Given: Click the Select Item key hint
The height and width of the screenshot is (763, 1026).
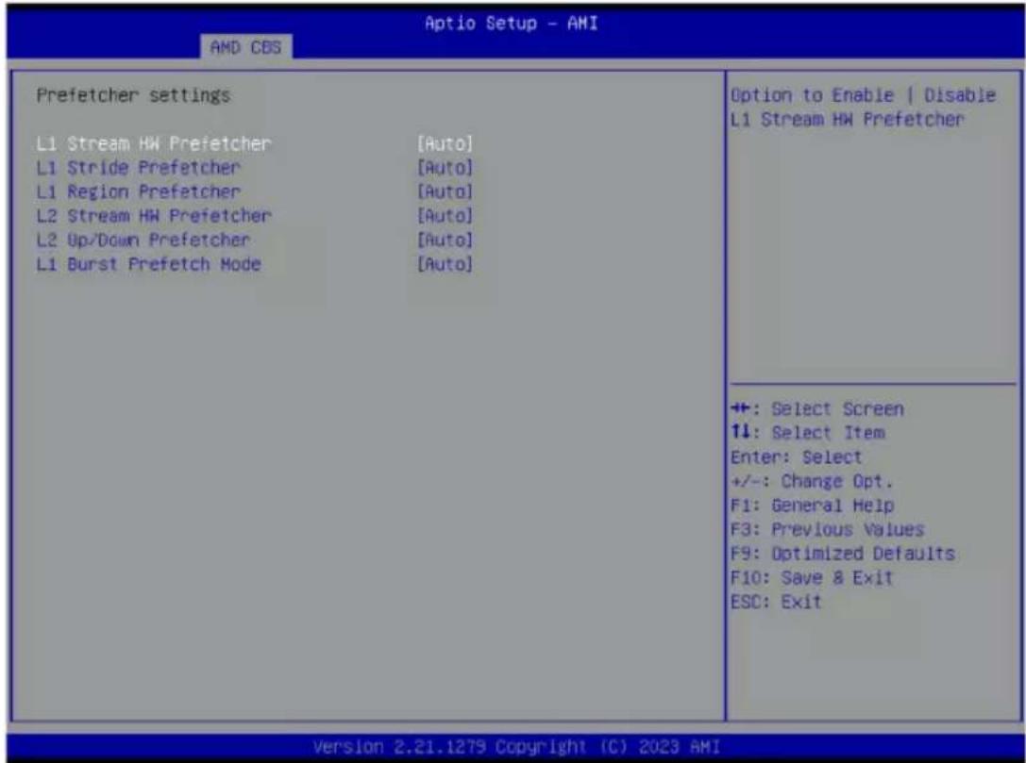Looking at the screenshot, I should [807, 433].
